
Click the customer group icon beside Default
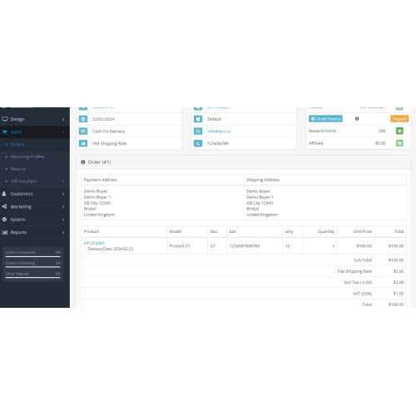pos(198,119)
